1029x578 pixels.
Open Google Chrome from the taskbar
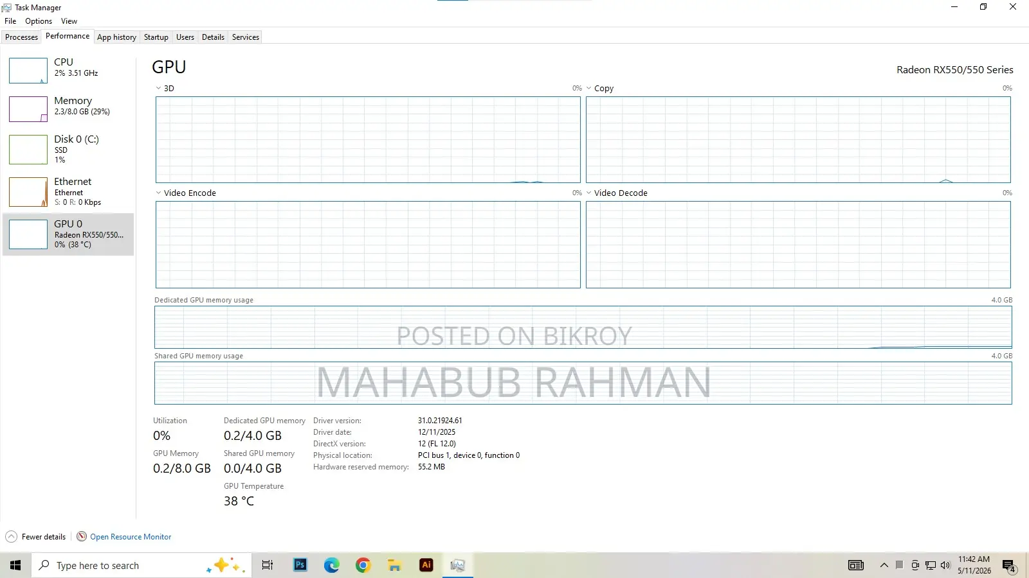(x=363, y=565)
